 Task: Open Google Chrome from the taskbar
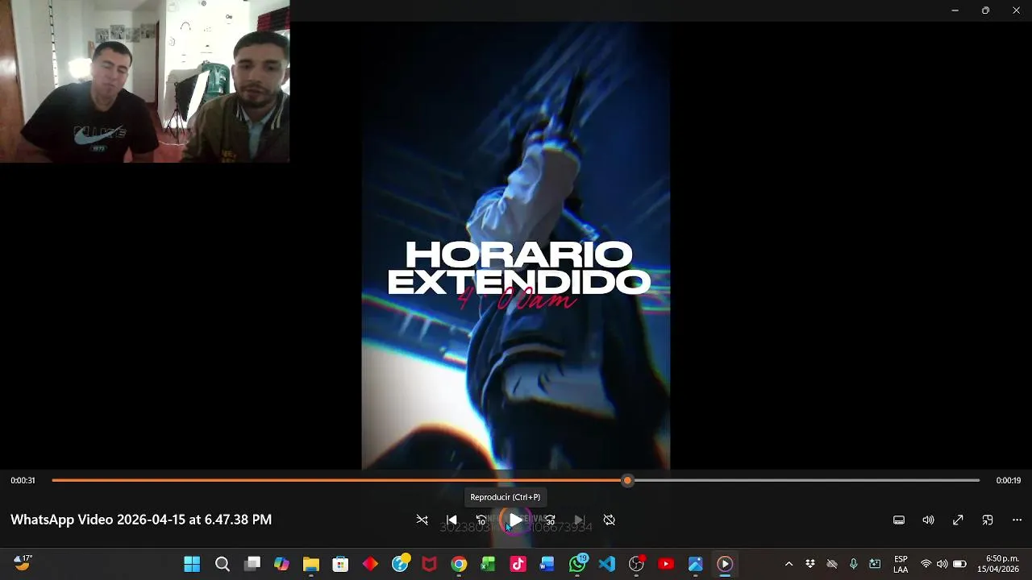click(x=459, y=564)
